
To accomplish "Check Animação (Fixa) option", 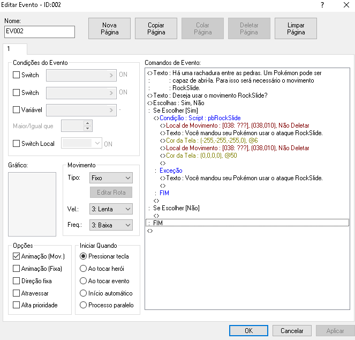I will [16, 269].
